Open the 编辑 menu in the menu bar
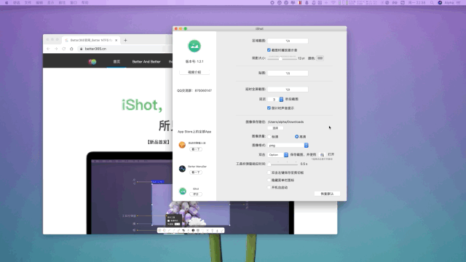466x262 pixels. (x=39, y=3)
